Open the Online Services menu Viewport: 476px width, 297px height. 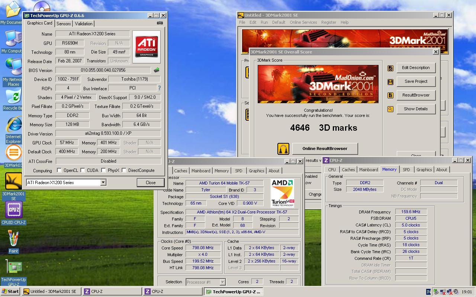coord(303,22)
